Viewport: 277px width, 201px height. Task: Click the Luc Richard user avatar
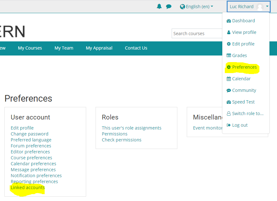tap(260, 7)
